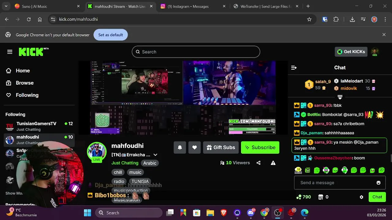Screen dimensions: 392x220
Task: Expand Show More in Following list
Action: point(14,193)
